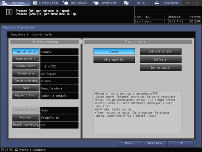Open the MACCHINA tab
This screenshot has width=202, height=152.
(x=15, y=3)
